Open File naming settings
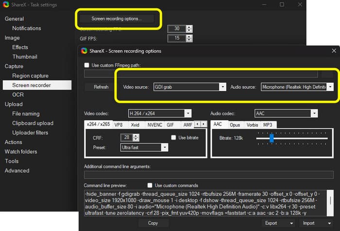Image resolution: width=340 pixels, height=231 pixels. (26, 114)
